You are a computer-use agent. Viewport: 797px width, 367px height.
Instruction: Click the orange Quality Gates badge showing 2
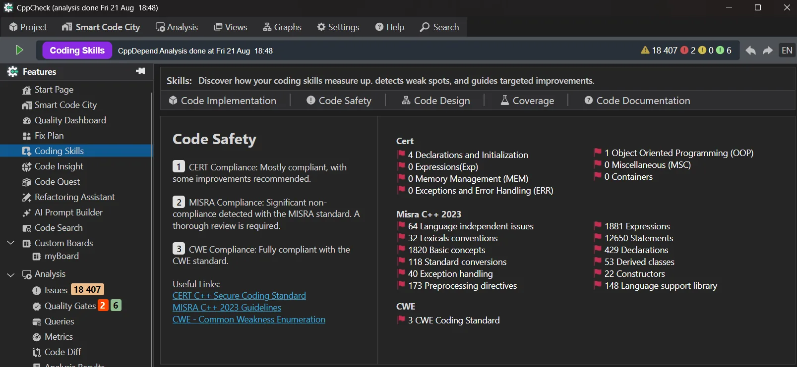pos(103,306)
